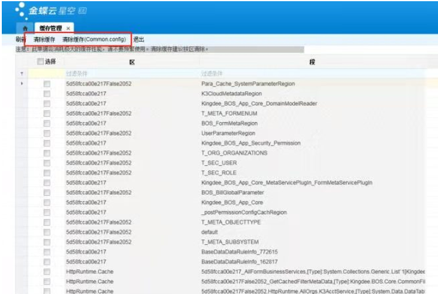Click the filter field under 段 column
Viewport: 438px width, 294px height.
tap(313, 74)
